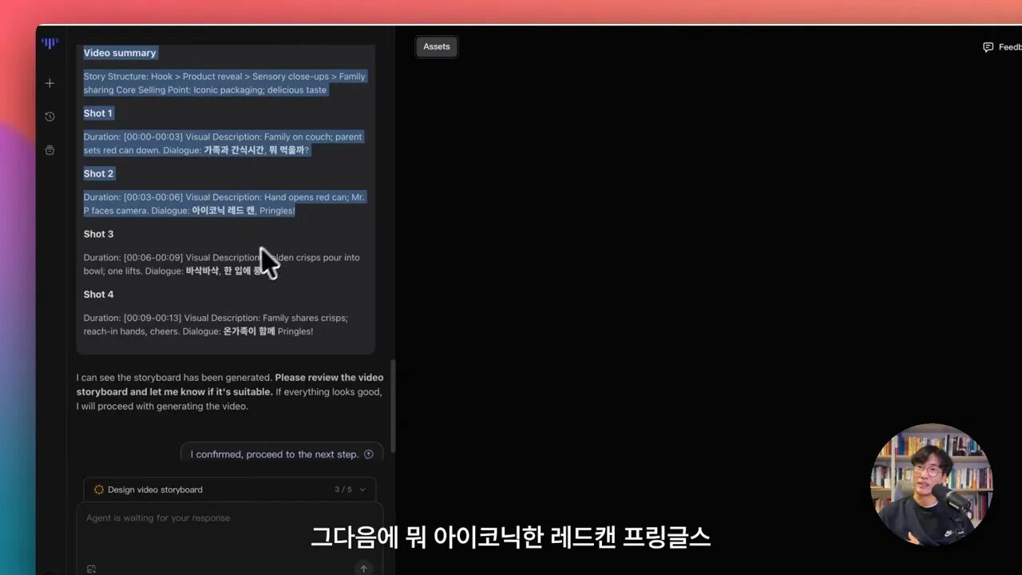Open deleted items via the trash icon

tap(50, 150)
